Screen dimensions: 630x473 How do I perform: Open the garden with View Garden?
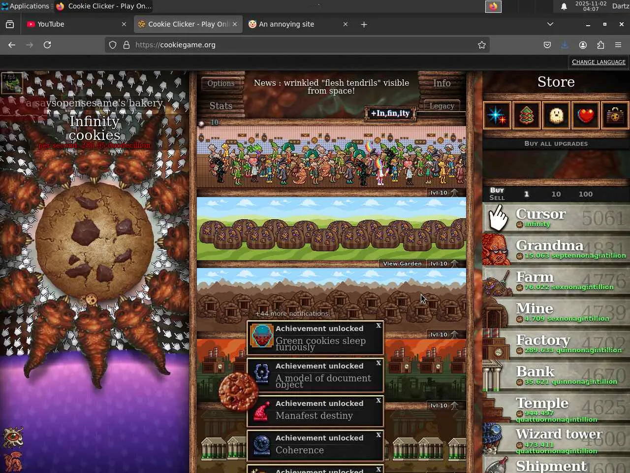tap(402, 264)
